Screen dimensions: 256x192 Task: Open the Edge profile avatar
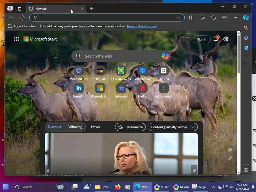coord(10,9)
